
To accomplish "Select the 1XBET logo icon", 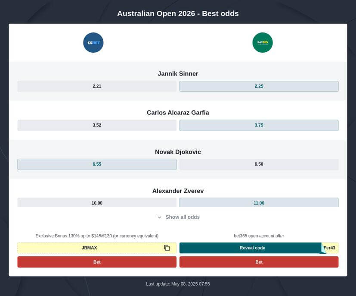I will (x=93, y=42).
